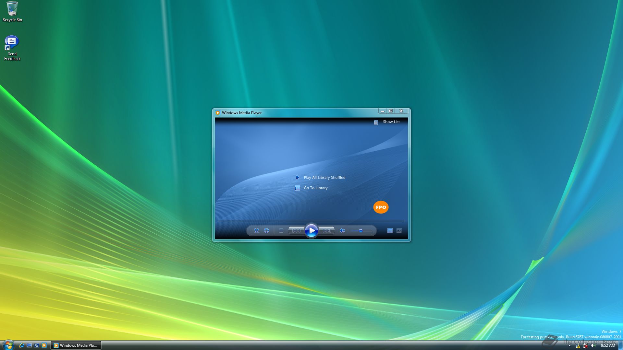
Task: Launch Media Player from quick launch
Action: tap(44, 345)
